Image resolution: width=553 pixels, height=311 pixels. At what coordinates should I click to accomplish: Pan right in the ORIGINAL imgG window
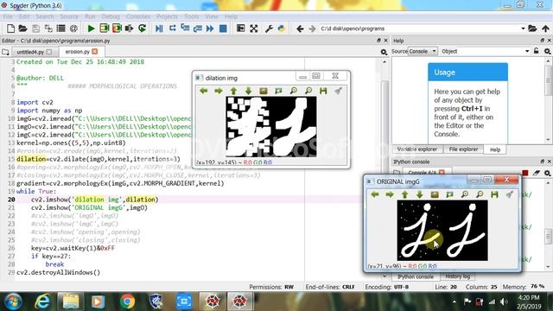point(390,194)
